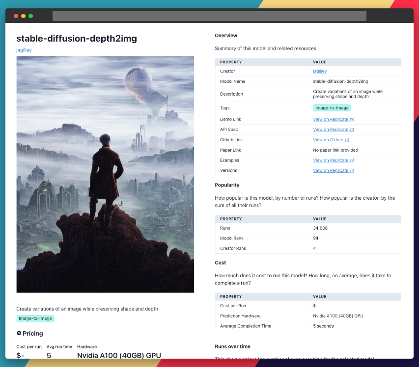The height and width of the screenshot is (367, 419).
Task: Click the Model Rank value 94
Action: [x=315, y=238]
